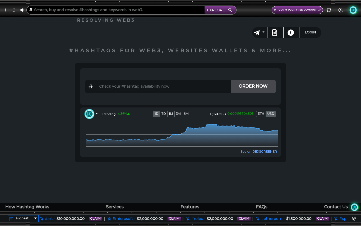The image size is (361, 226).
Task: Click the speaker sound icon
Action: [22, 10]
